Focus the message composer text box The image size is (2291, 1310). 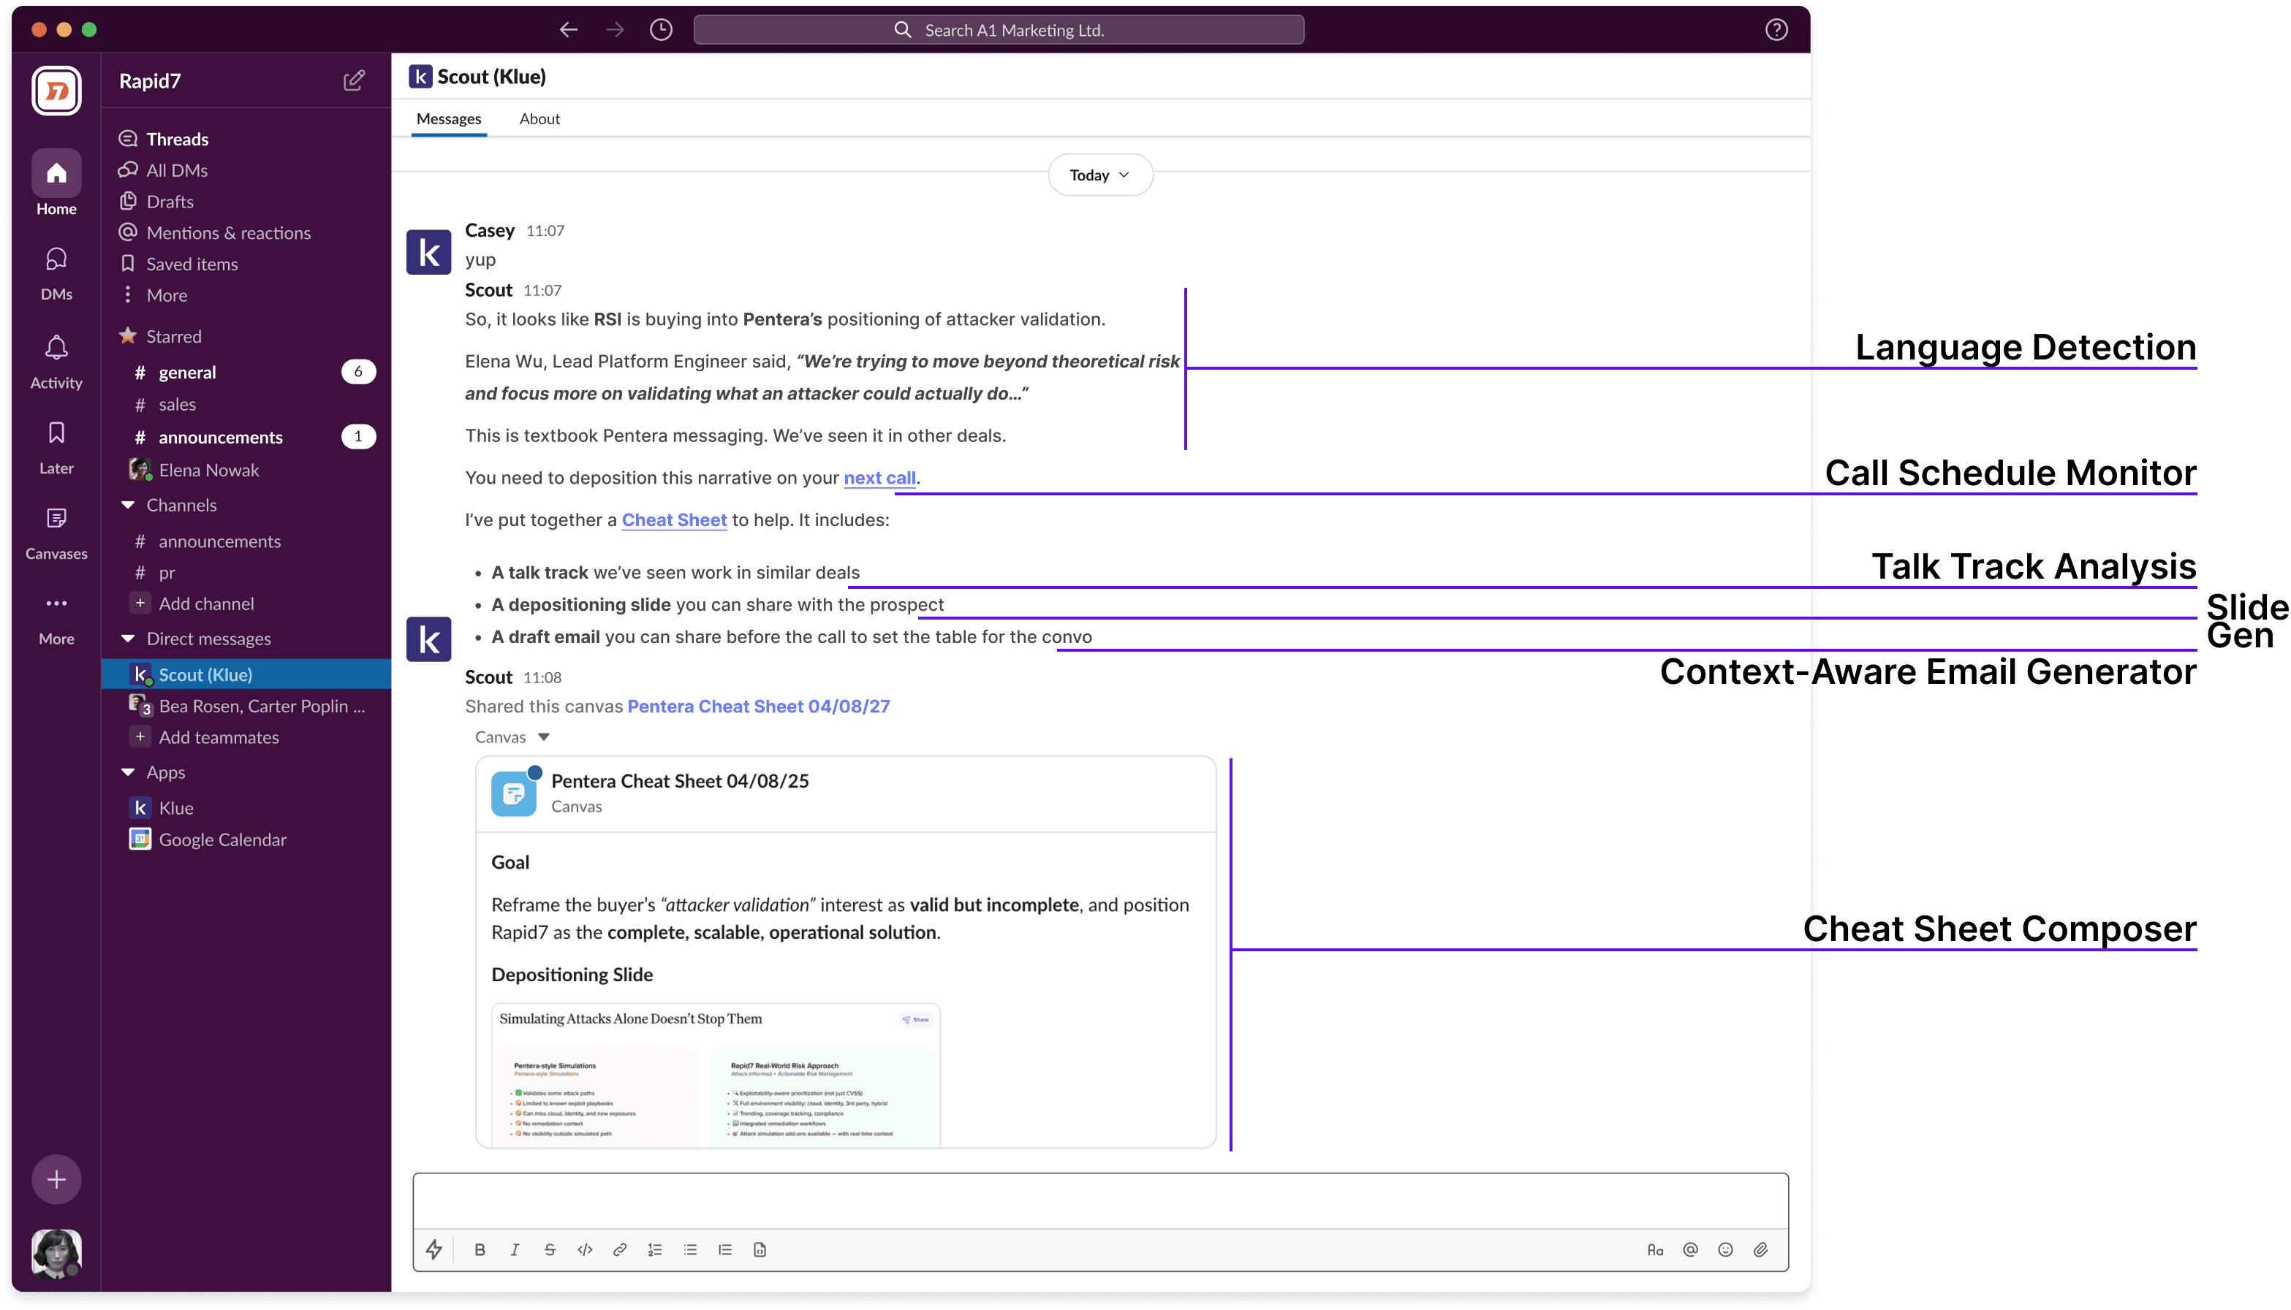pyautogui.click(x=1100, y=1202)
